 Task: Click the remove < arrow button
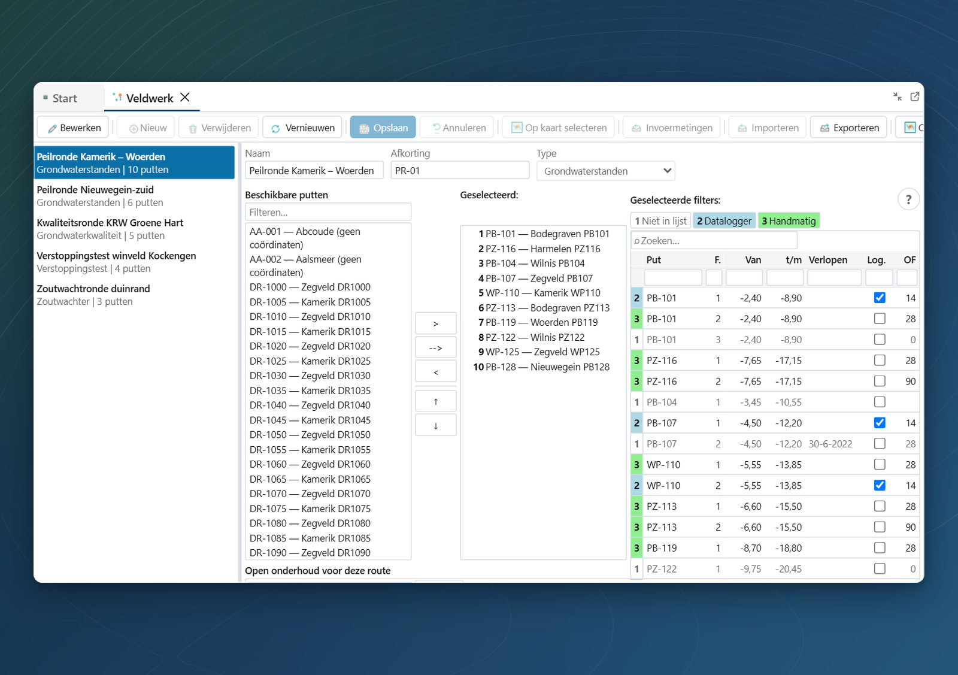(x=436, y=371)
